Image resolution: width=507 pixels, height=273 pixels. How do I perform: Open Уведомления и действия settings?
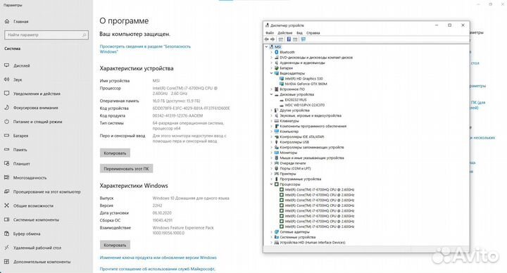click(x=37, y=94)
